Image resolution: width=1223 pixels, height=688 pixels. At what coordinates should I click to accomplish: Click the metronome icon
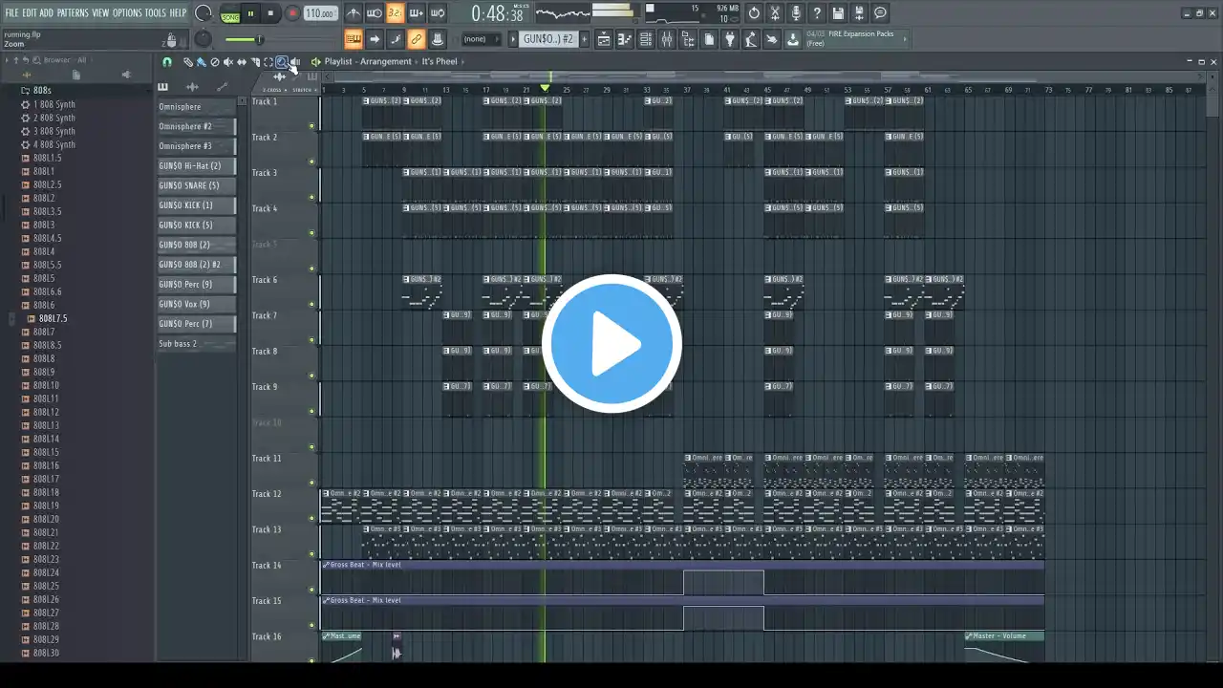coord(354,13)
